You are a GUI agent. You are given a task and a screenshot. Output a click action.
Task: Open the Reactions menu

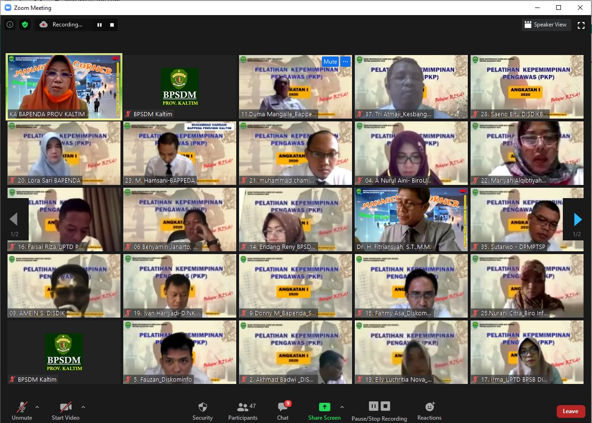pos(429,411)
